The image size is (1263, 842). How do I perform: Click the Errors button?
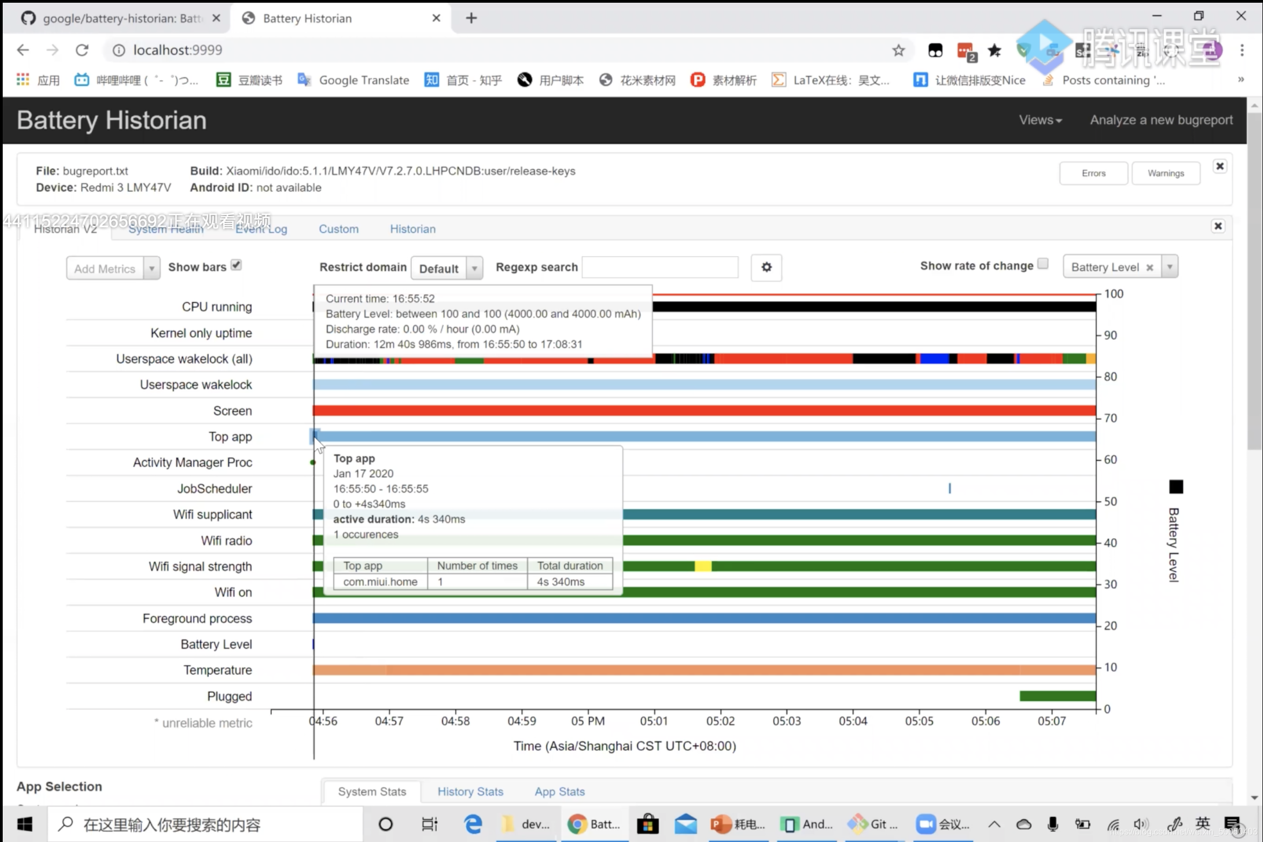[1093, 173]
